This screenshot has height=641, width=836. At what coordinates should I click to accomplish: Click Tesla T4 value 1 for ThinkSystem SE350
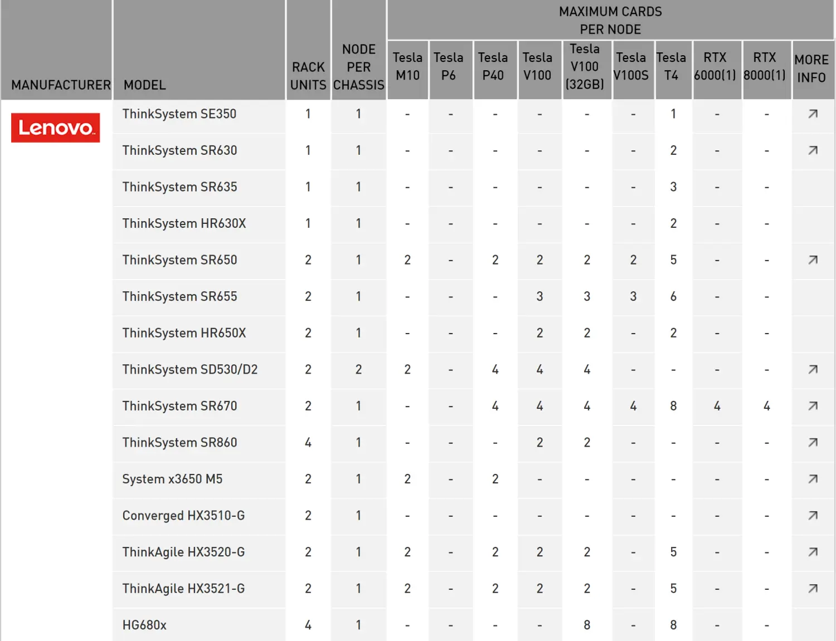point(673,114)
